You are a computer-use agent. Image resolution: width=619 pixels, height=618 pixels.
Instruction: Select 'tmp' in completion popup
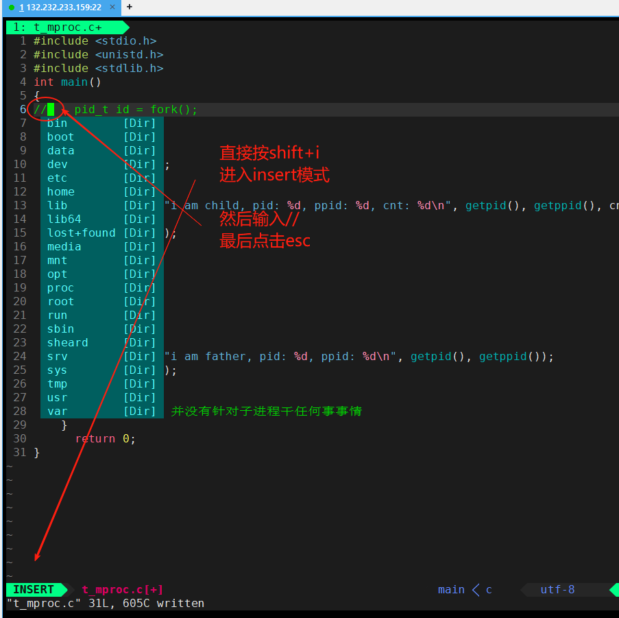(x=102, y=384)
